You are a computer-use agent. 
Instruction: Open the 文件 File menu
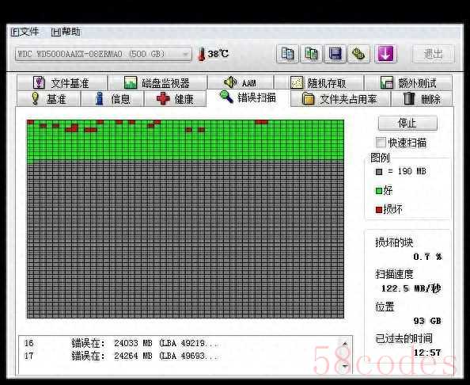pos(25,32)
